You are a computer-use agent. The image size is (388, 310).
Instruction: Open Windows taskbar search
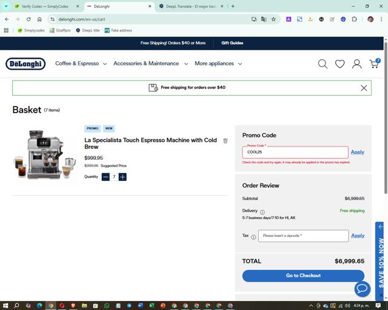tap(16, 305)
